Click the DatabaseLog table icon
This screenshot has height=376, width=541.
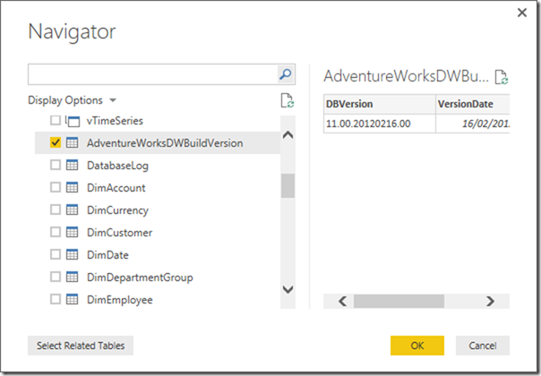(73, 165)
